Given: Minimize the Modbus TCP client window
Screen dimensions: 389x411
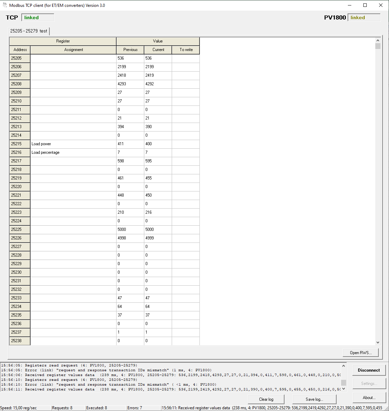Looking at the screenshot, I should click(x=350, y=5).
